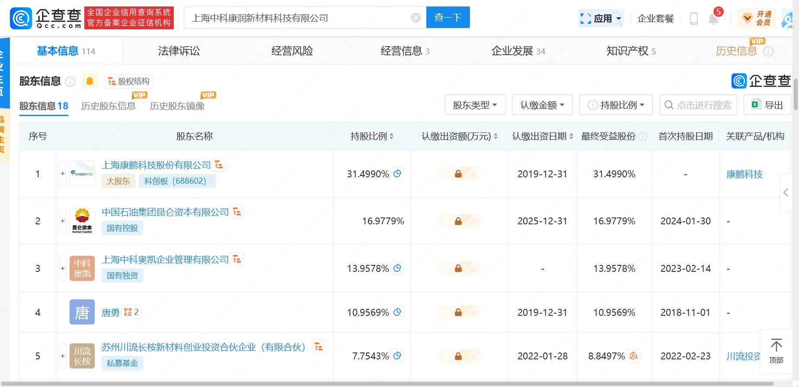
Task: Click equity chart icon beside 苏州川流长桉
Action: (x=319, y=346)
